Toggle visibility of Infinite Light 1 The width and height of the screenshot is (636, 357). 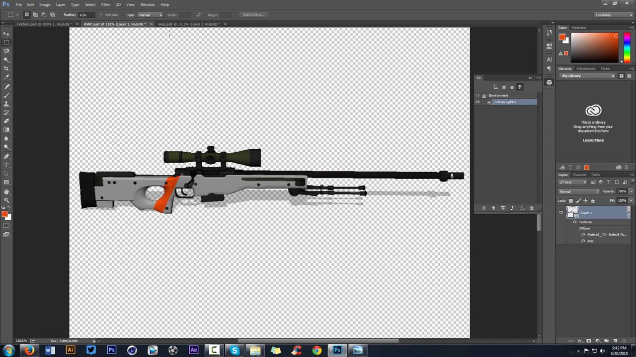point(477,102)
